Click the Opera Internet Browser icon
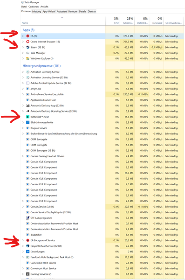185x280 pixels. click(x=27, y=42)
